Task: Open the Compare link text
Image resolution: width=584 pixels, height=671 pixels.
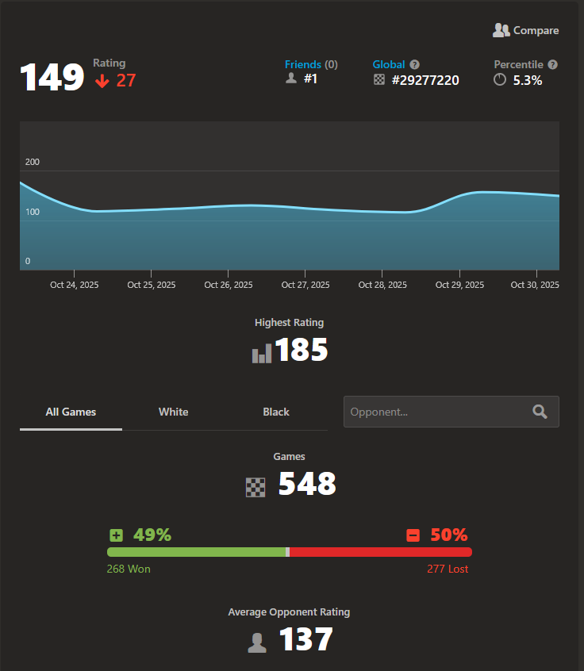Action: (x=536, y=30)
